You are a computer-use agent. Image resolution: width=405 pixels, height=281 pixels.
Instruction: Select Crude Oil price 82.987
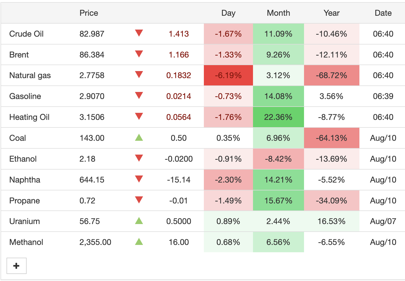[x=92, y=34]
